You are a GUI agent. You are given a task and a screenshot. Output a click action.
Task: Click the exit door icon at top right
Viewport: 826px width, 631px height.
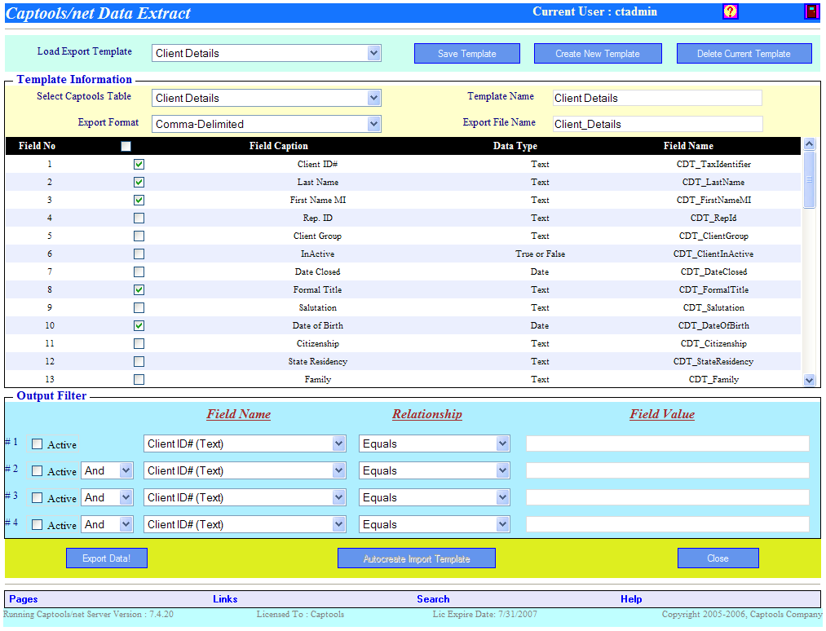pyautogui.click(x=811, y=11)
